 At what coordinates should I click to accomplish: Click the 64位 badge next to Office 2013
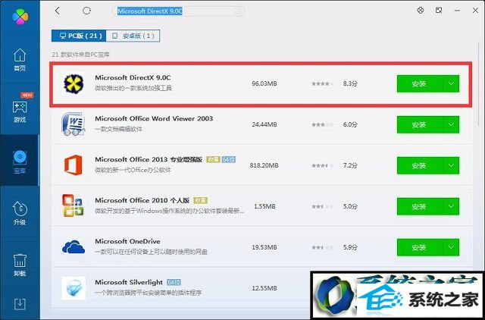(x=229, y=159)
